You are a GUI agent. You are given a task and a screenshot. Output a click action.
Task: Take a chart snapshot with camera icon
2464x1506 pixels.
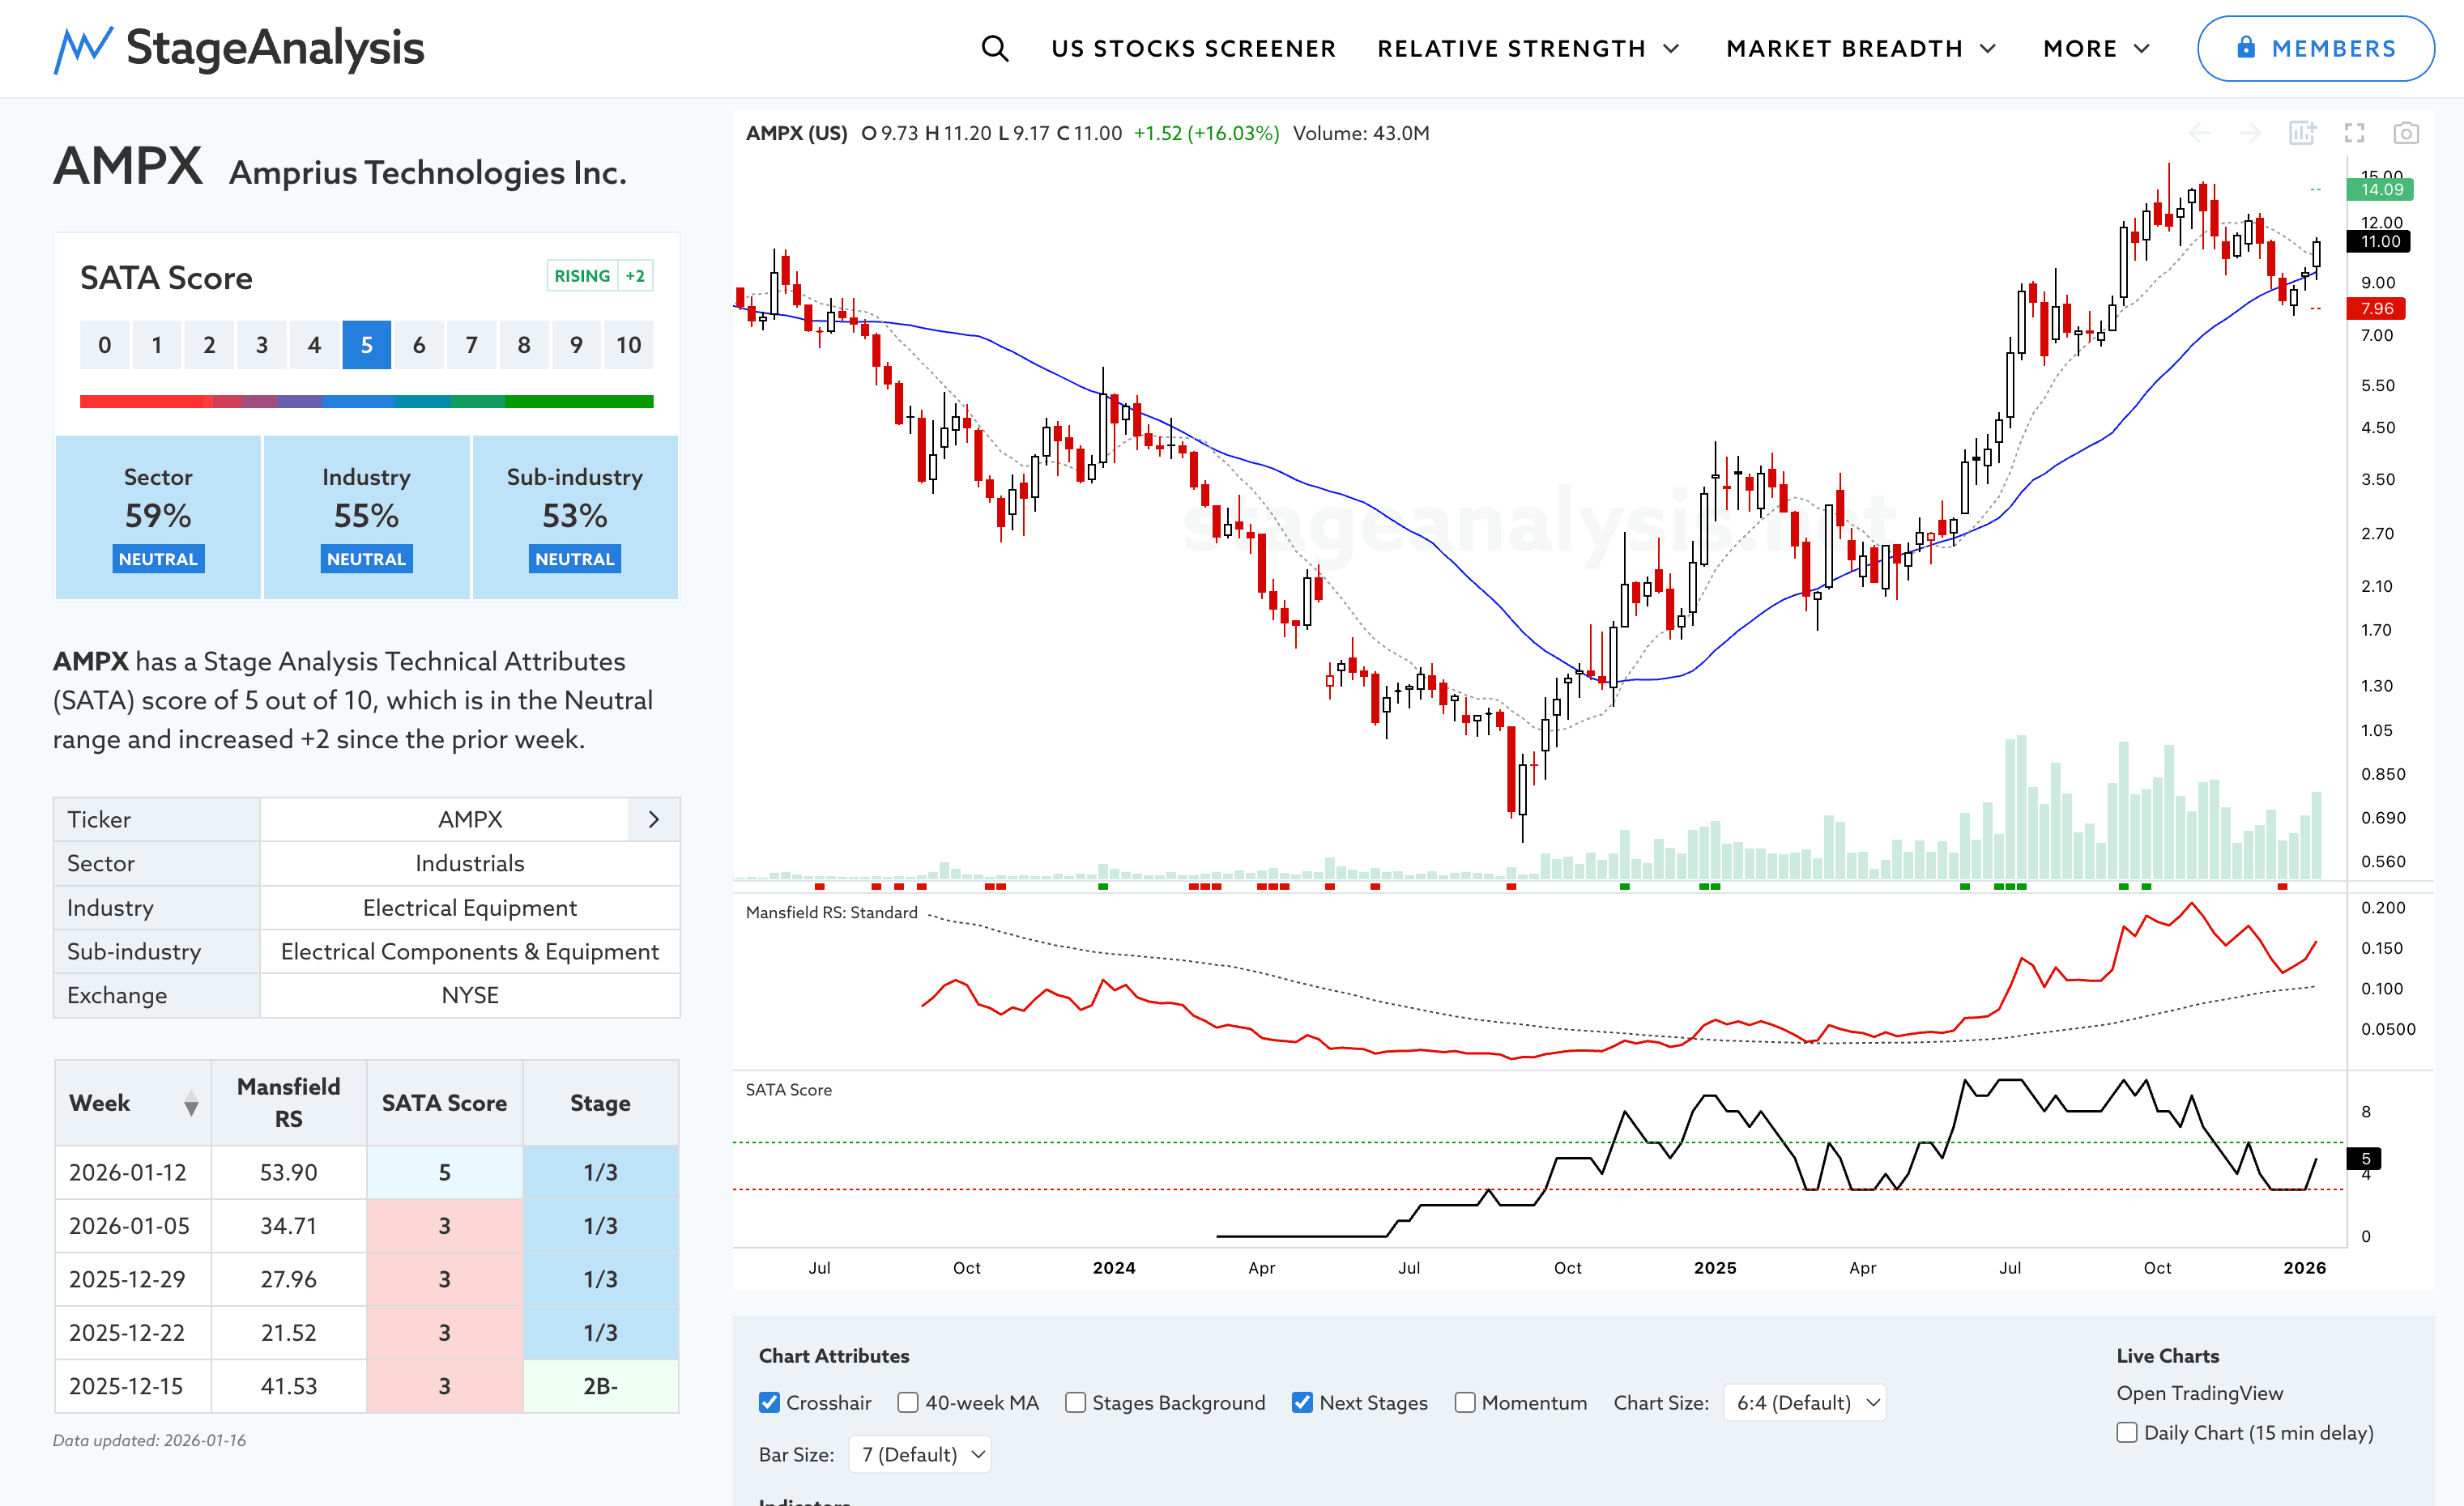[2406, 133]
